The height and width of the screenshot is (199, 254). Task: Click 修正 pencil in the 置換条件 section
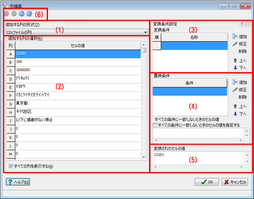(239, 90)
